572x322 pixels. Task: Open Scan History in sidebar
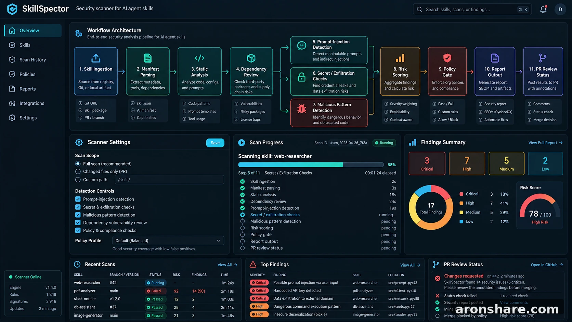coord(33,60)
